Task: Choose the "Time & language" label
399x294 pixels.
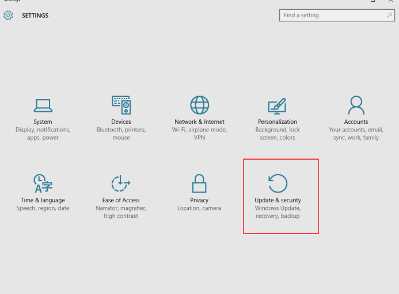Action: (43, 201)
